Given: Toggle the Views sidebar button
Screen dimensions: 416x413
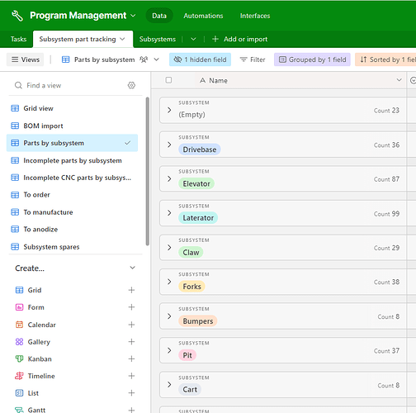Looking at the screenshot, I should (x=26, y=59).
